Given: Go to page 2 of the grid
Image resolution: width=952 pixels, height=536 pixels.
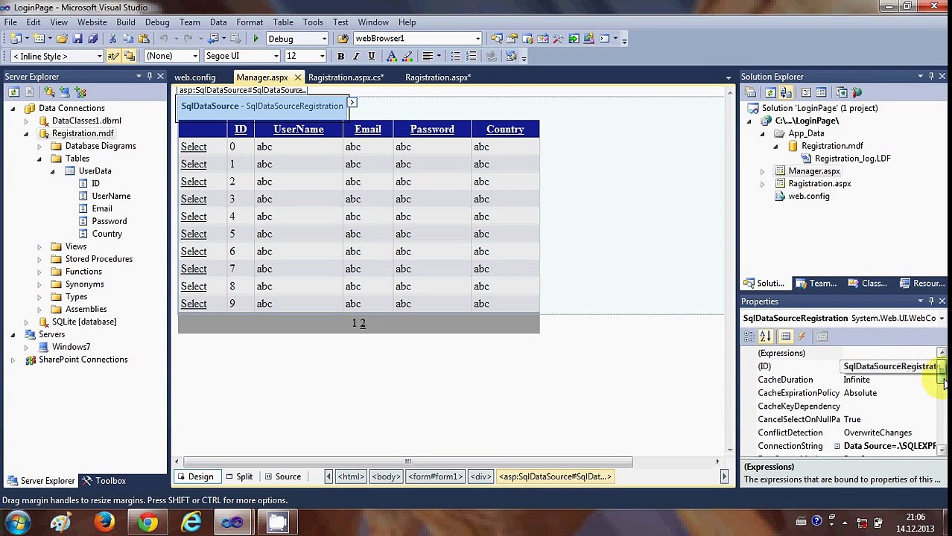Looking at the screenshot, I should pyautogui.click(x=363, y=323).
